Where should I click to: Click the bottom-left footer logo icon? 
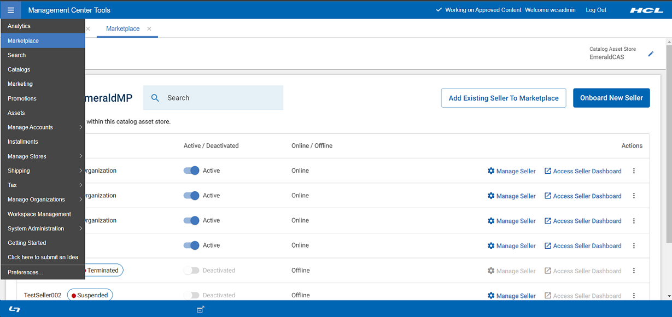pos(14,309)
